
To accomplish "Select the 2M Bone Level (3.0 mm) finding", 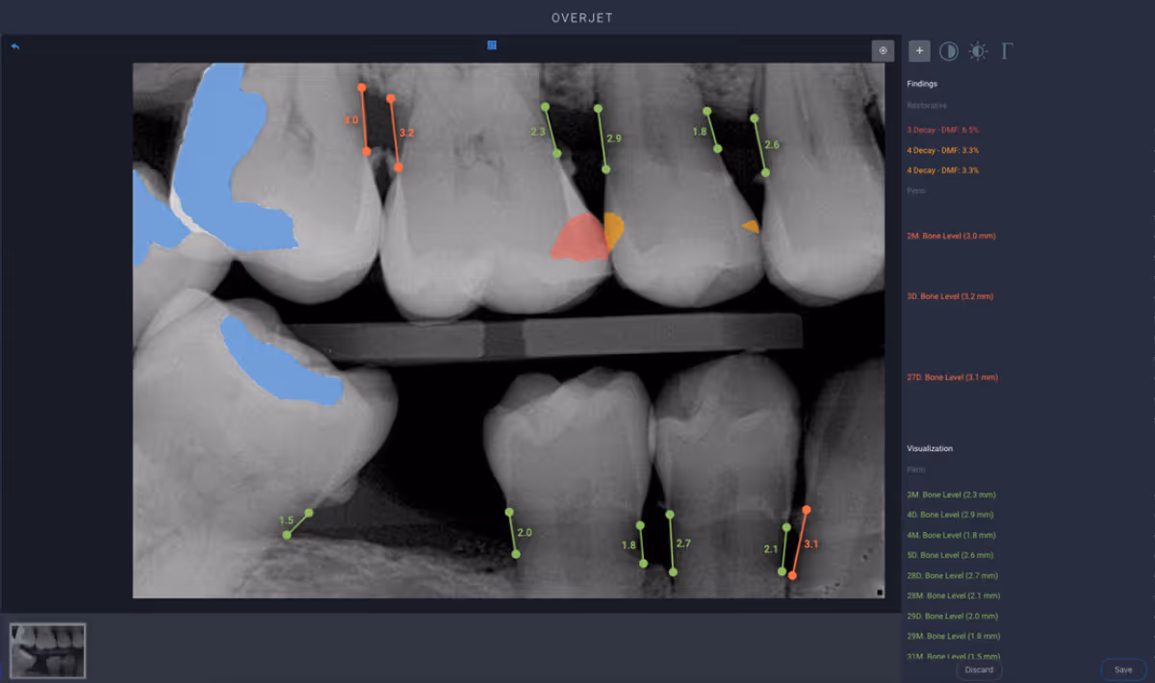I will tap(951, 236).
